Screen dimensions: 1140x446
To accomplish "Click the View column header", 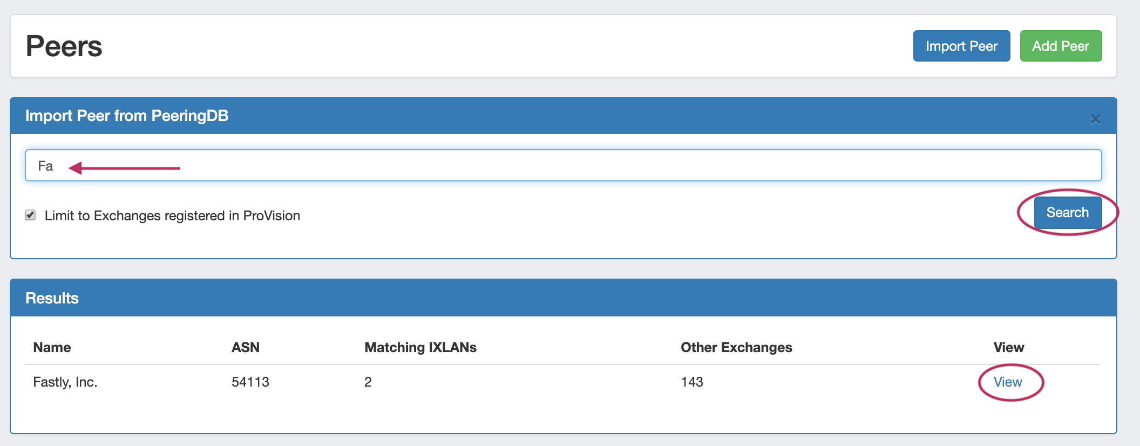I will coord(1008,347).
